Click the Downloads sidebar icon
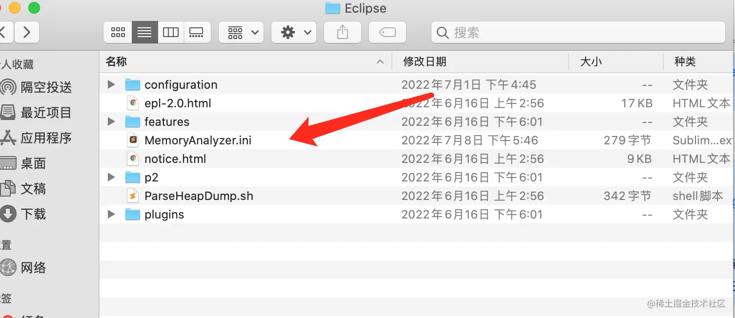The height and width of the screenshot is (318, 735). (8, 214)
